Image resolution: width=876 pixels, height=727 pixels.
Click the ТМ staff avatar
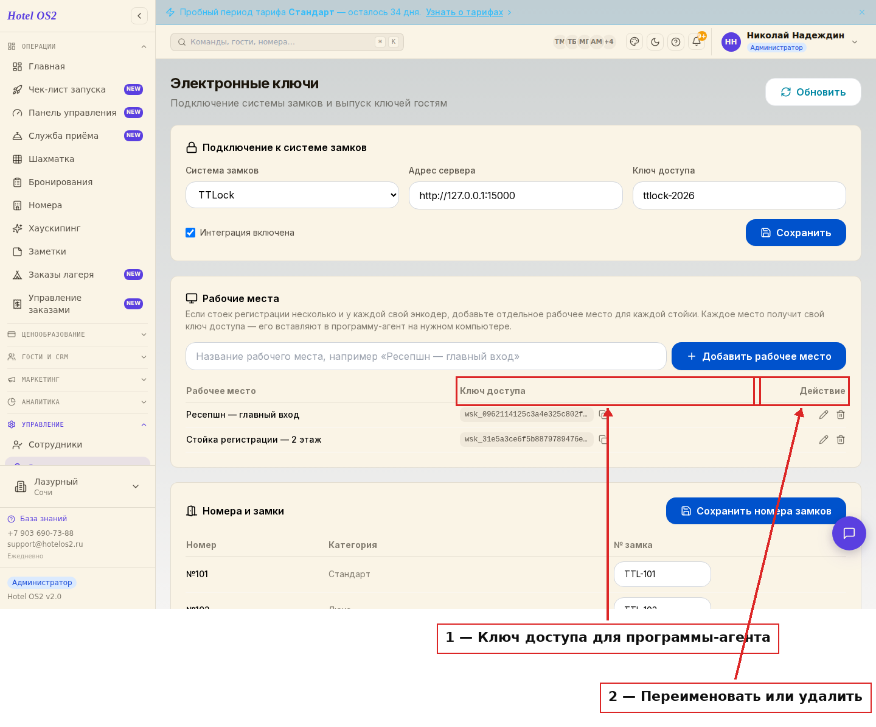click(x=559, y=42)
